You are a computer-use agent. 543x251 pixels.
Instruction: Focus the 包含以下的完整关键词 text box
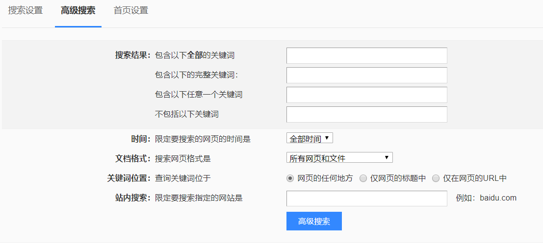pyautogui.click(x=366, y=75)
